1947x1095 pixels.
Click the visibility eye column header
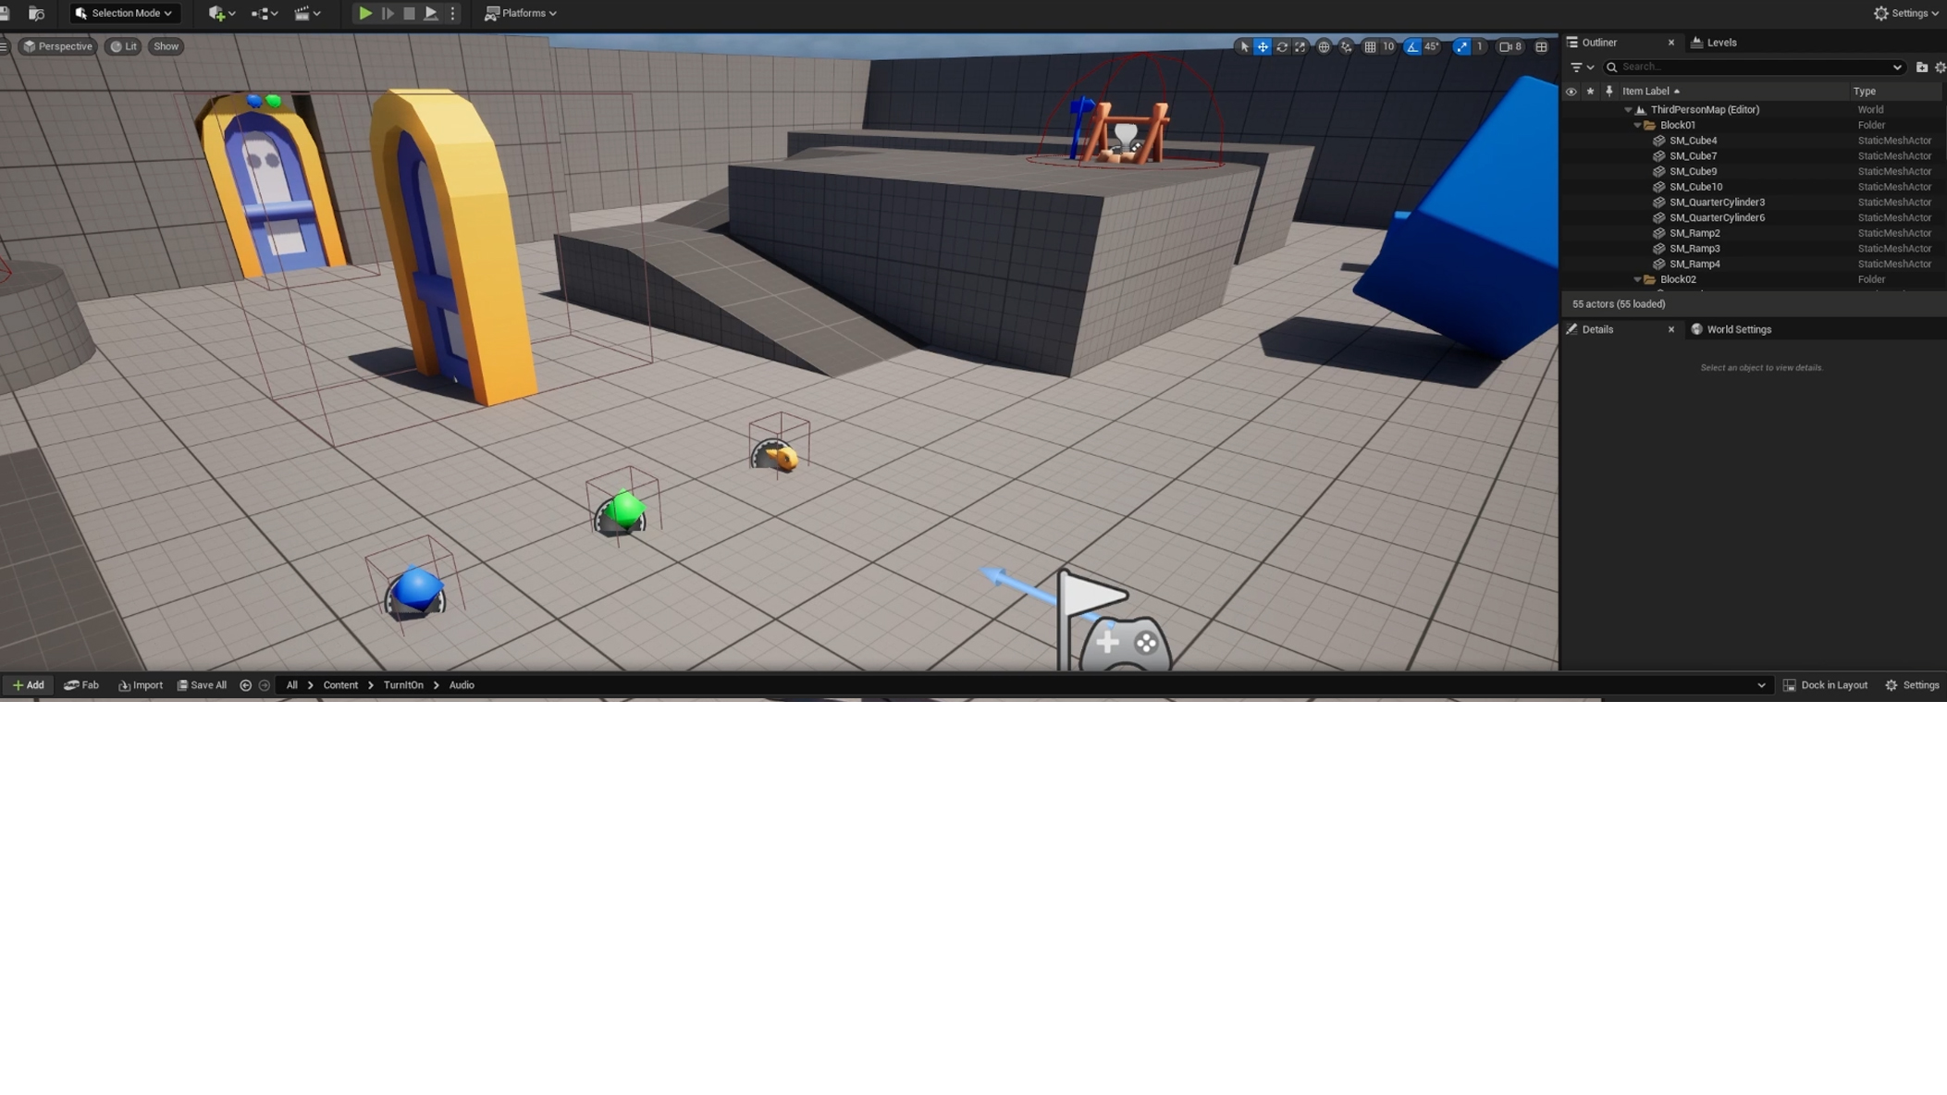click(x=1571, y=92)
